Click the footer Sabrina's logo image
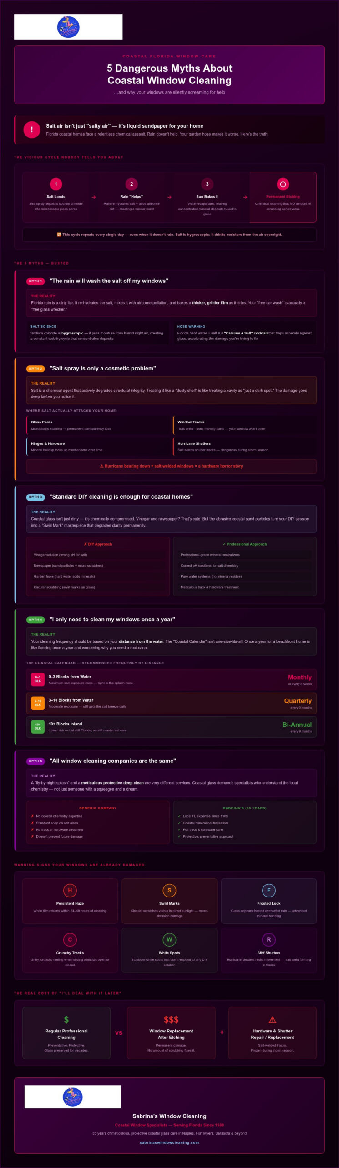 [x=73, y=1097]
